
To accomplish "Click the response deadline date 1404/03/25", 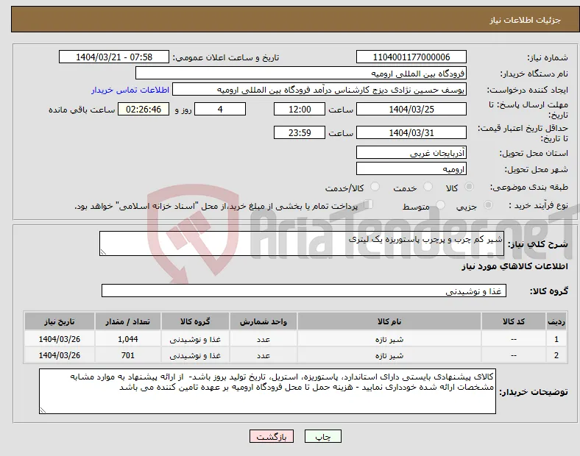I will click(411, 109).
